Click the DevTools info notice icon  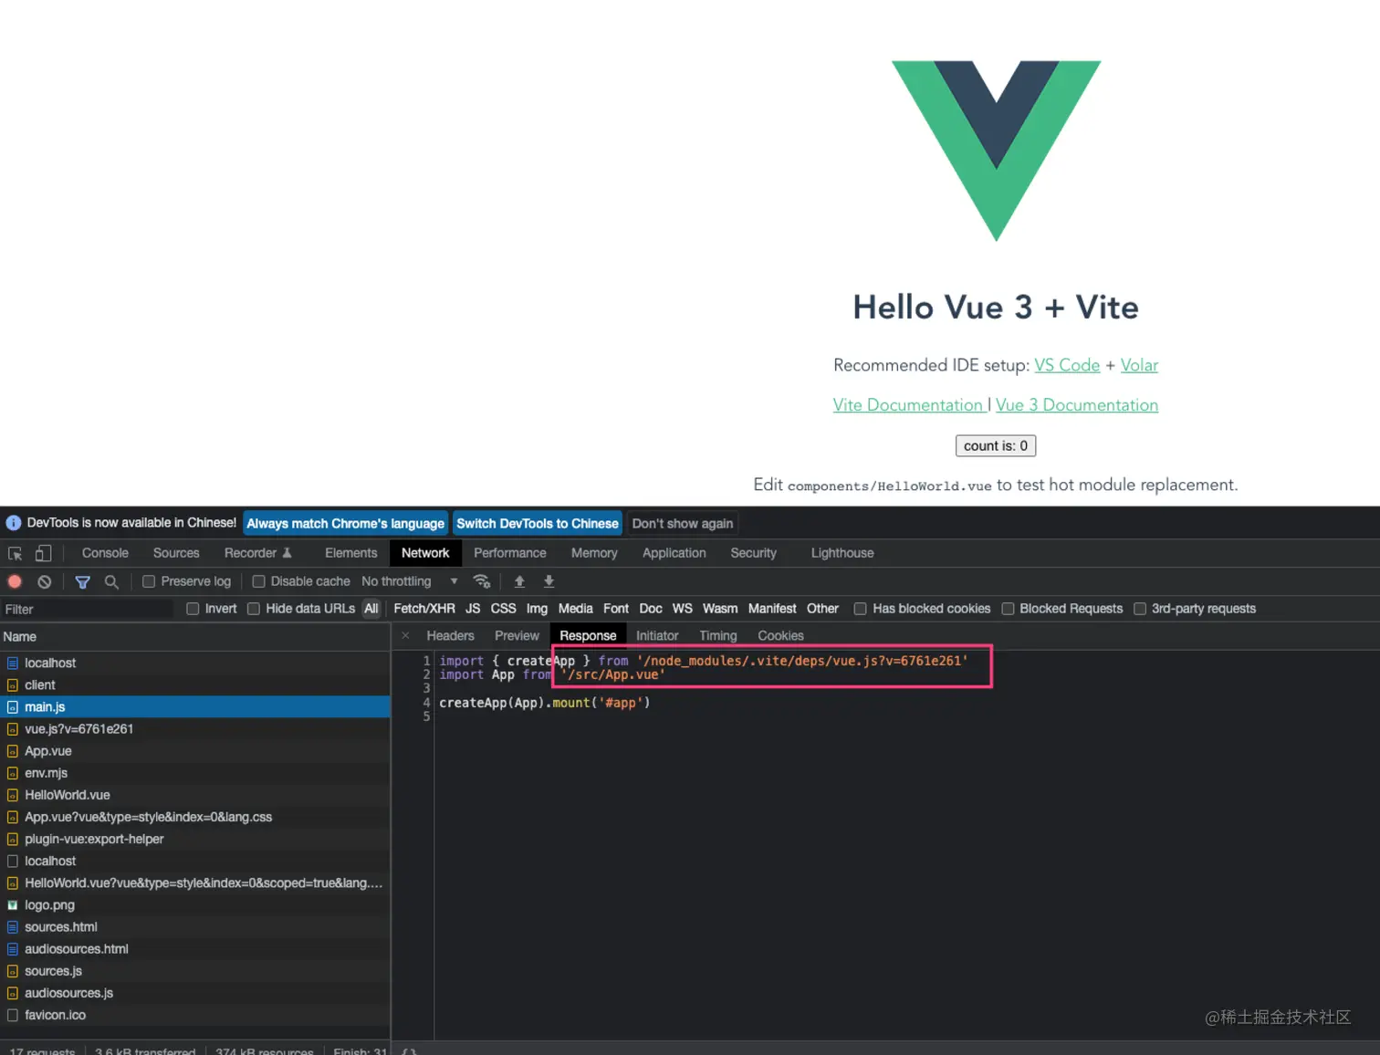point(14,523)
